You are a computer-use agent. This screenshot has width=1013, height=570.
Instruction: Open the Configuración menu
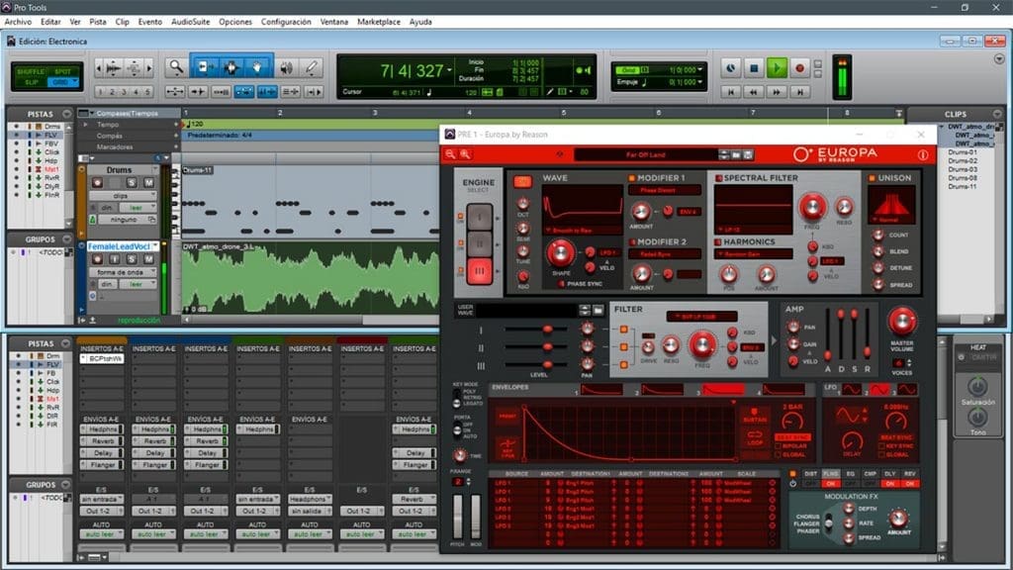coord(285,22)
